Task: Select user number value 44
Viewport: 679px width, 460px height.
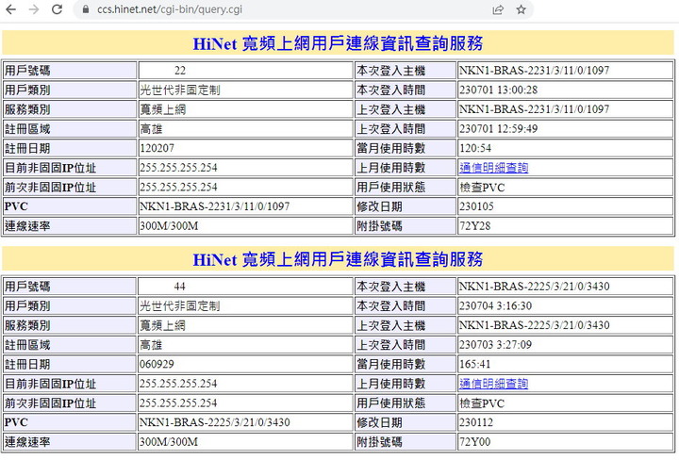Action: tap(180, 286)
